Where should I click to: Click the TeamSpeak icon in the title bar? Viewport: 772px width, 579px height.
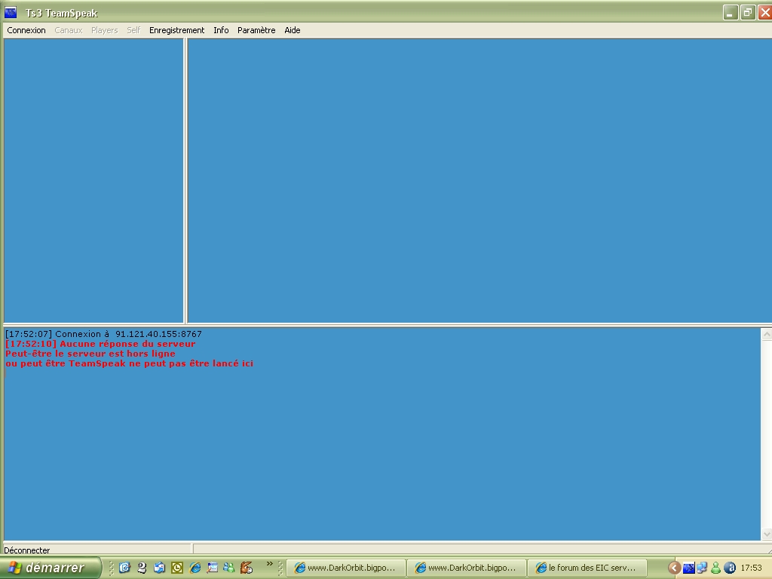(x=11, y=12)
